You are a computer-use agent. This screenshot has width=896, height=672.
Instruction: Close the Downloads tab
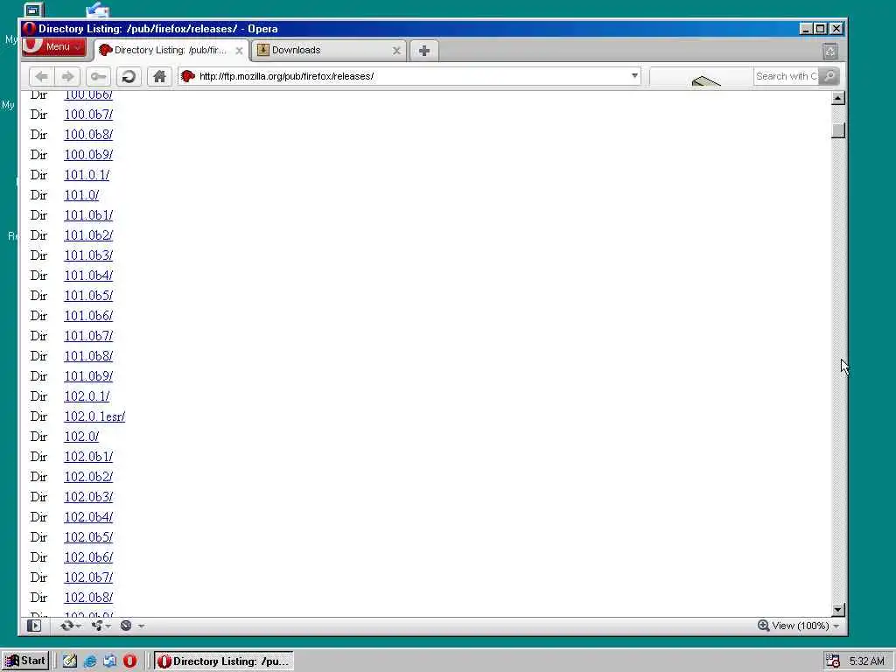396,51
